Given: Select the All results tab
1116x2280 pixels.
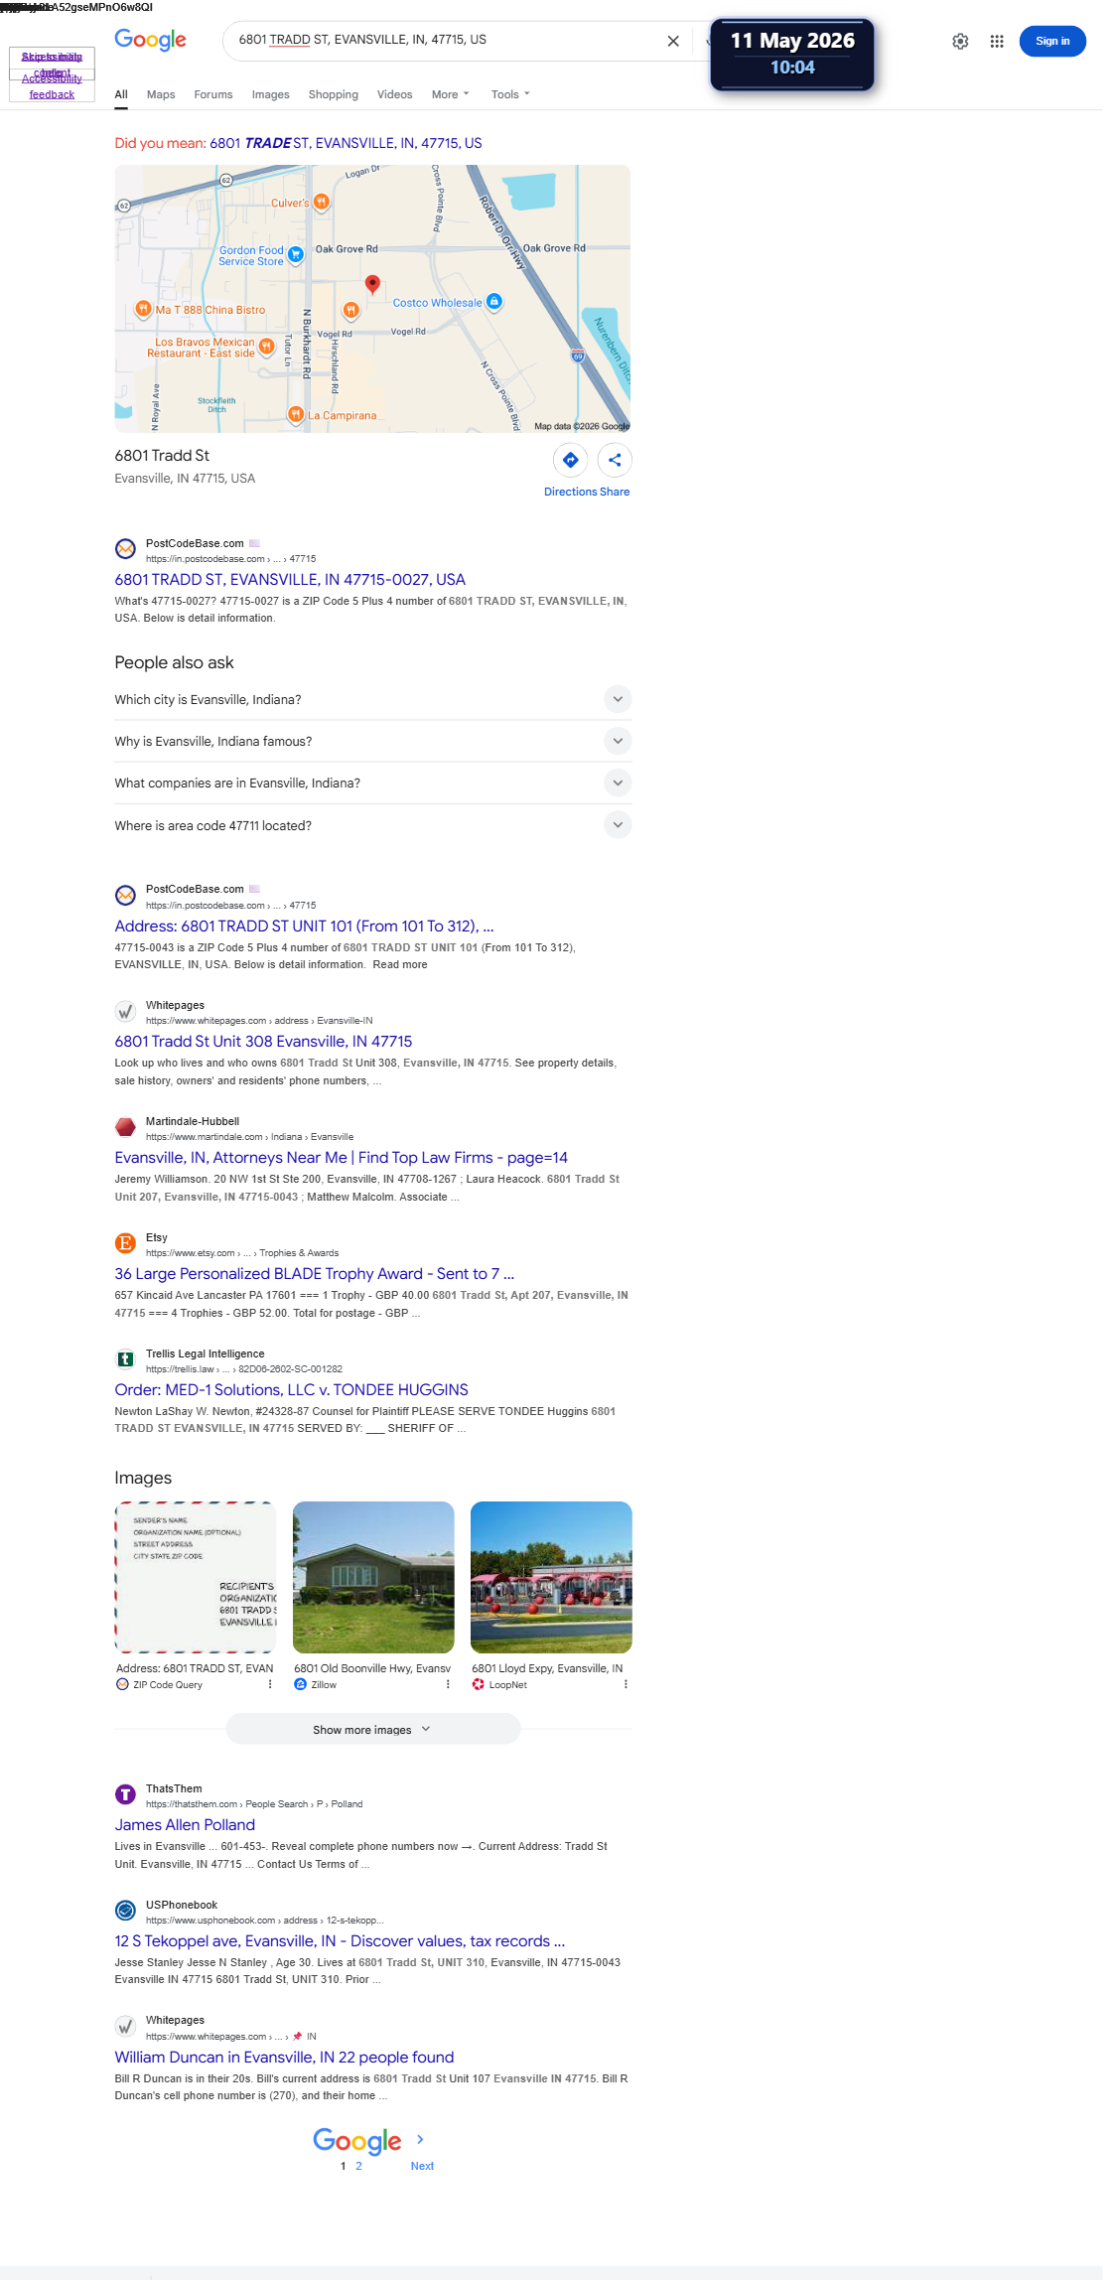Looking at the screenshot, I should tap(121, 94).
